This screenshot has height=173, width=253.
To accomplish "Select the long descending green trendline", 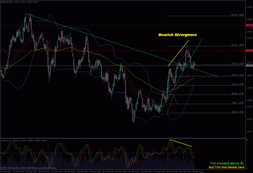I will pyautogui.click(x=121, y=45).
